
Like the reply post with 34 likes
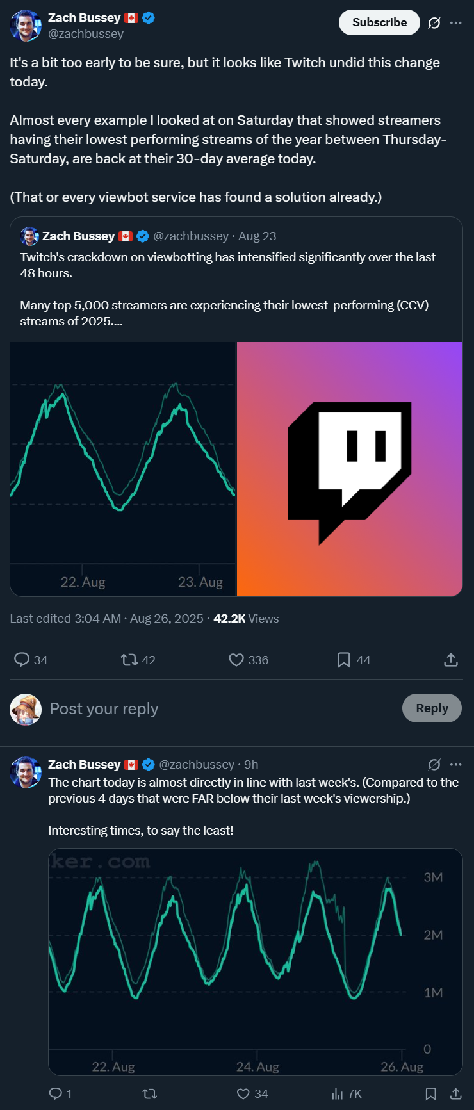point(243,1094)
